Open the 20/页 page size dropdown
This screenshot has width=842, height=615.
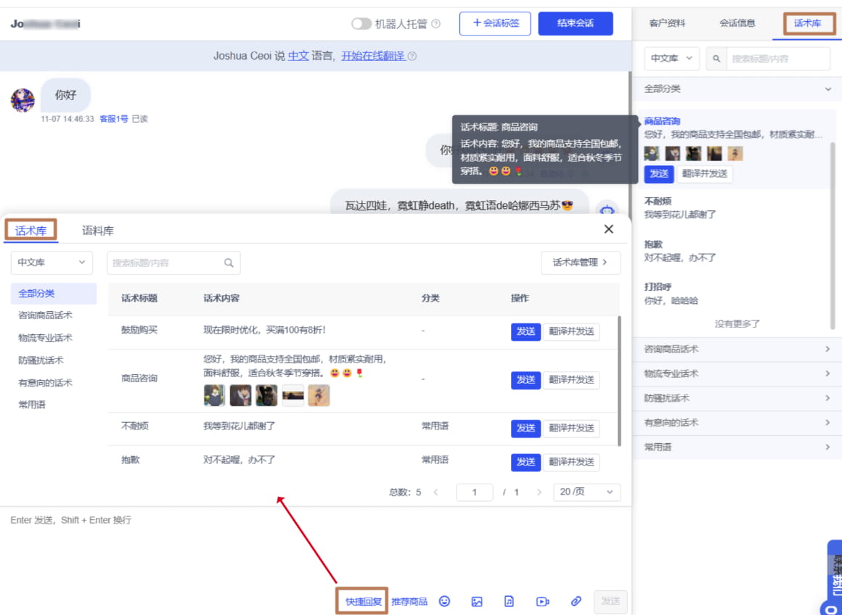pyautogui.click(x=587, y=492)
